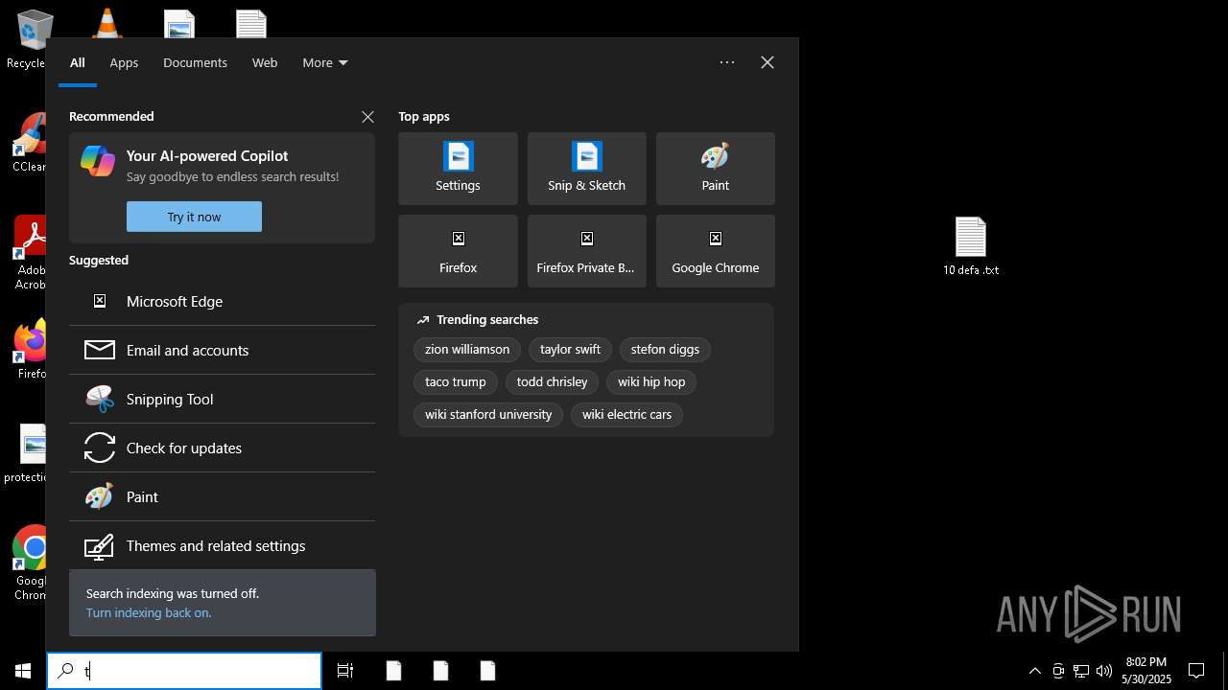This screenshot has width=1228, height=690.
Task: Open Paint tile in Top apps
Action: coord(715,169)
